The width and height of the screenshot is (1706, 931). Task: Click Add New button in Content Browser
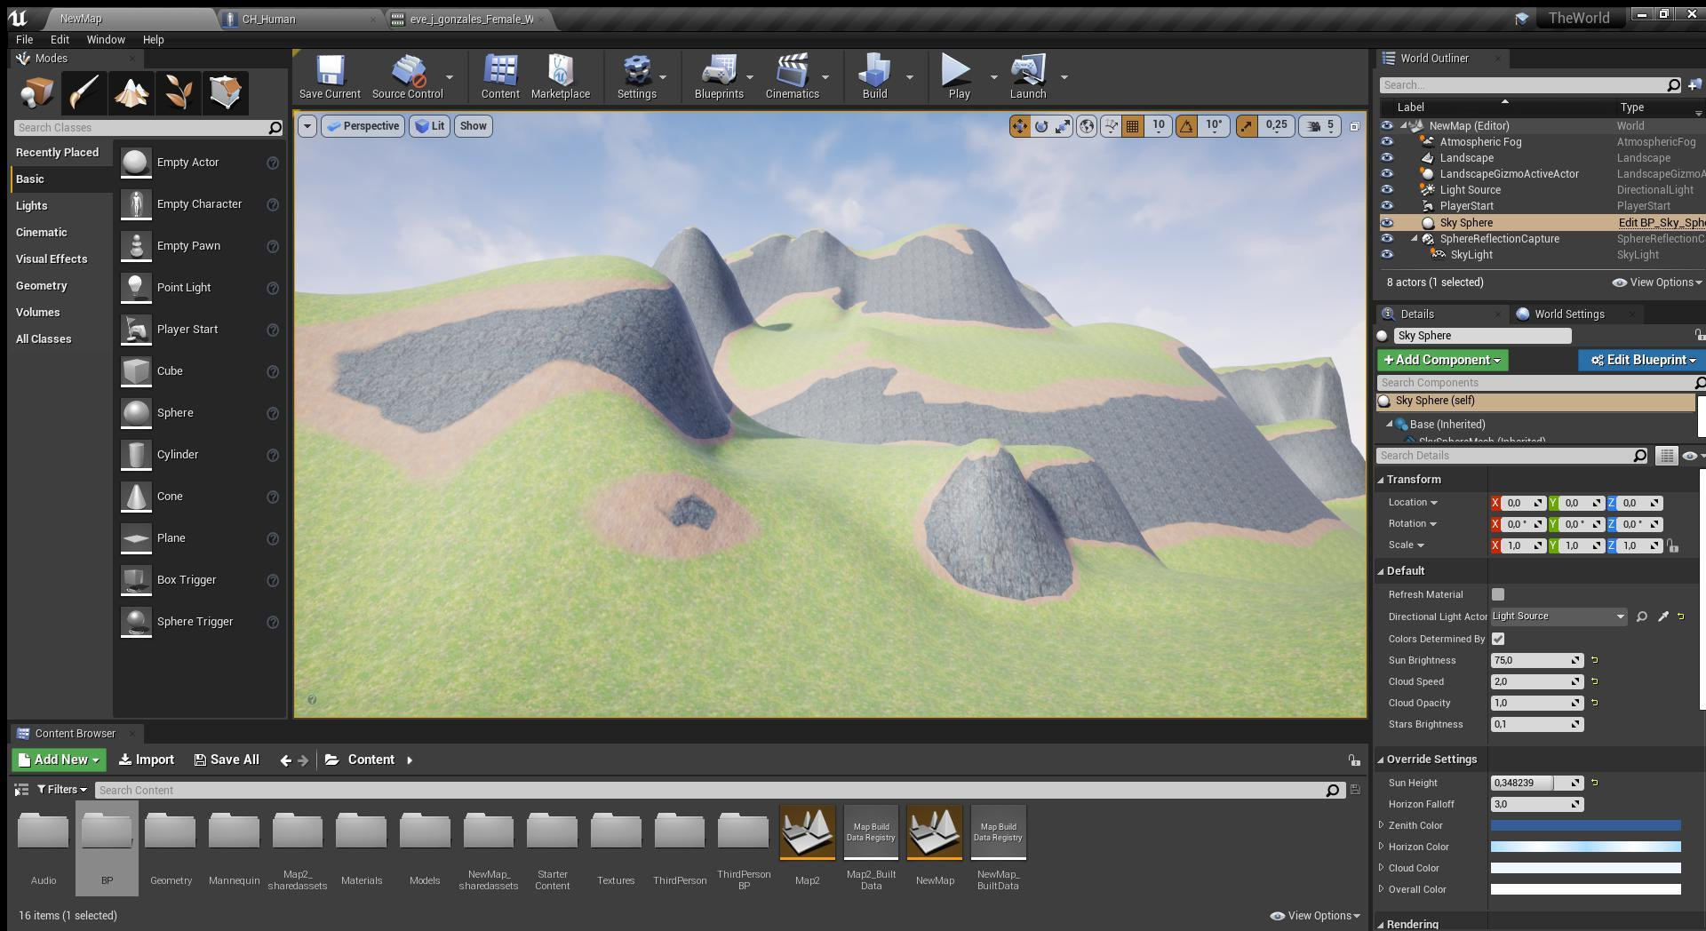[x=60, y=760]
